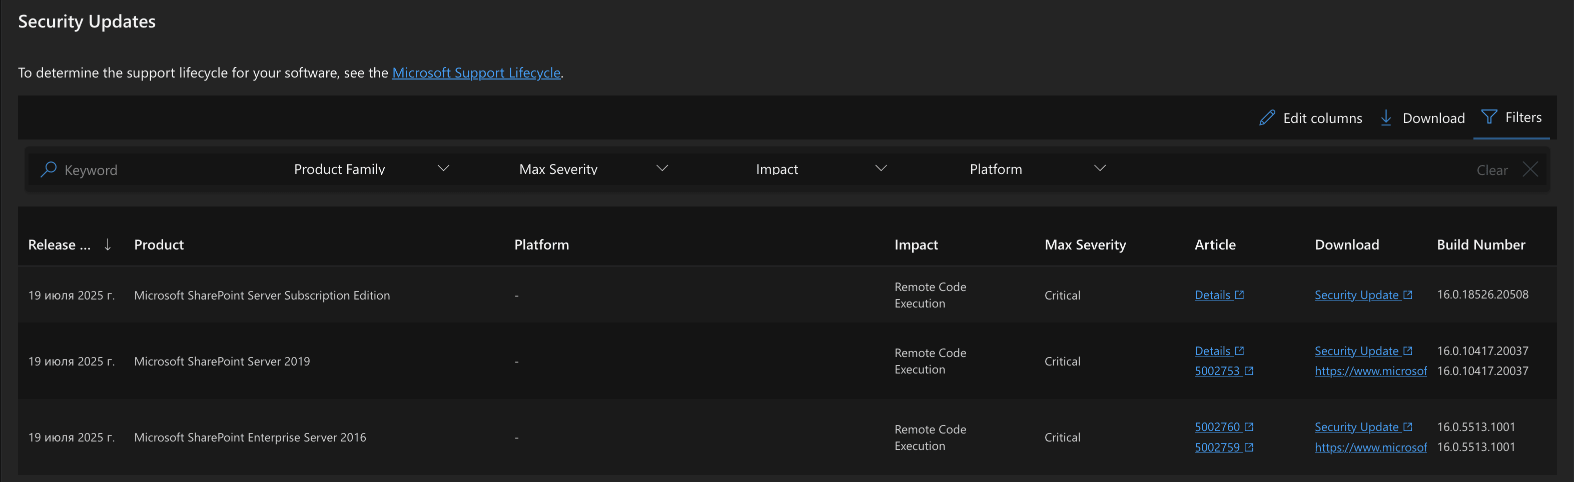Click the Edit columns pencil icon

point(1267,117)
